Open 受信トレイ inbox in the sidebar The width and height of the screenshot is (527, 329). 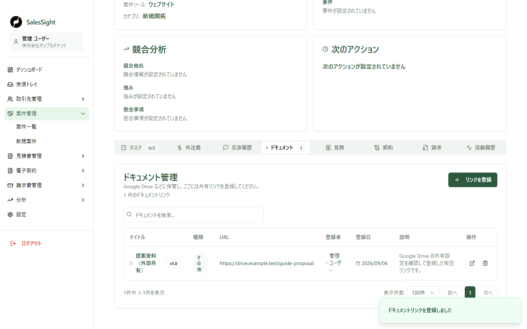[46, 84]
